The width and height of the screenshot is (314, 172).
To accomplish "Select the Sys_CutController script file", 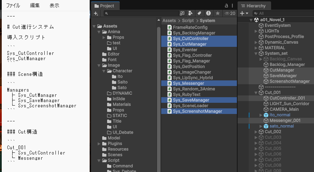I will 190,38.
